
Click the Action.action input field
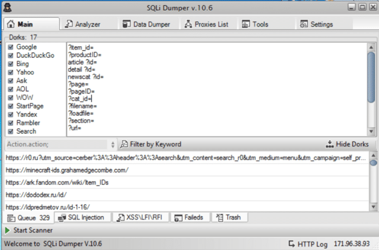[x=57, y=144]
